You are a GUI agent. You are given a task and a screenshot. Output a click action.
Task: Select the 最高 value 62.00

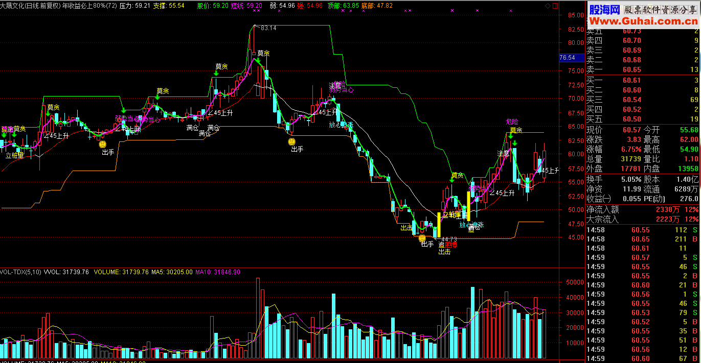coord(688,139)
